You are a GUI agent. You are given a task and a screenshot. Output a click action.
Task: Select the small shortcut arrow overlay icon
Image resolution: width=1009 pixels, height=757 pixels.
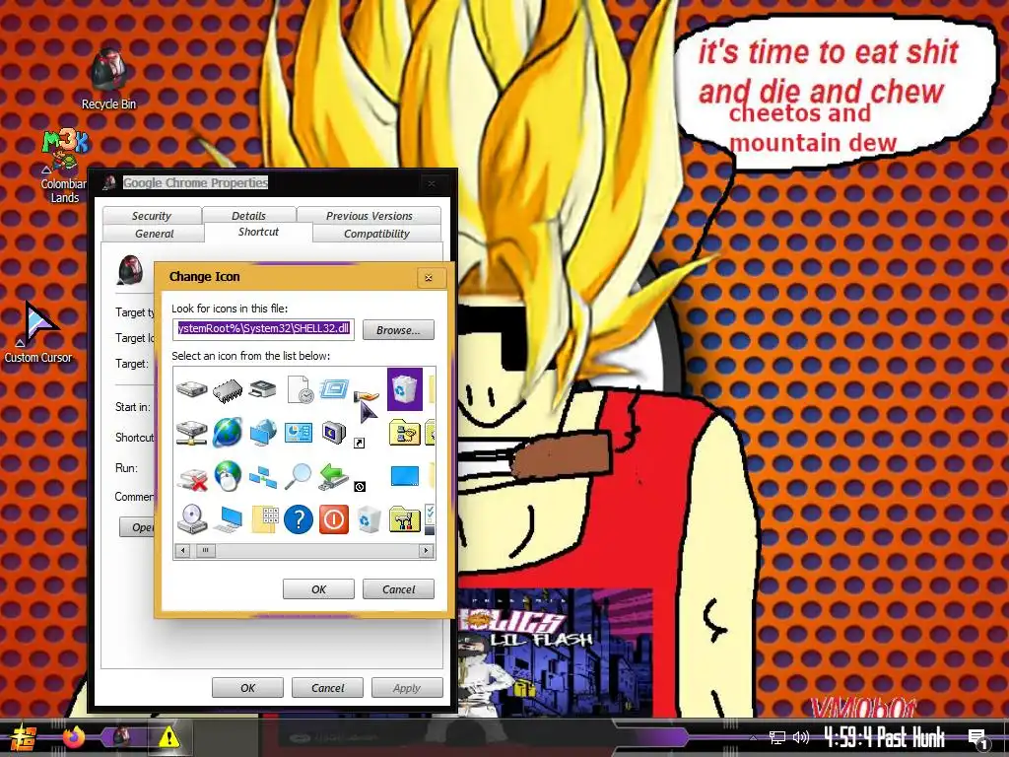pos(360,443)
